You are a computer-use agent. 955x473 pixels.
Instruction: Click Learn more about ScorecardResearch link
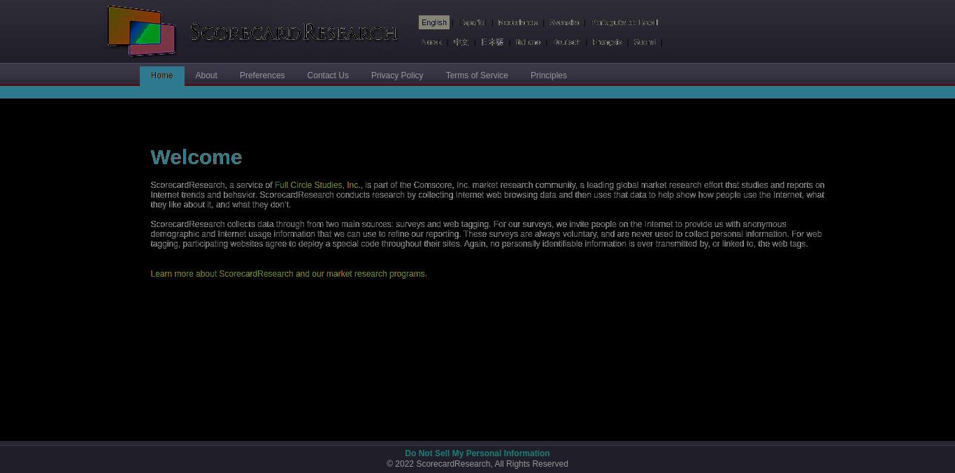[x=289, y=274]
